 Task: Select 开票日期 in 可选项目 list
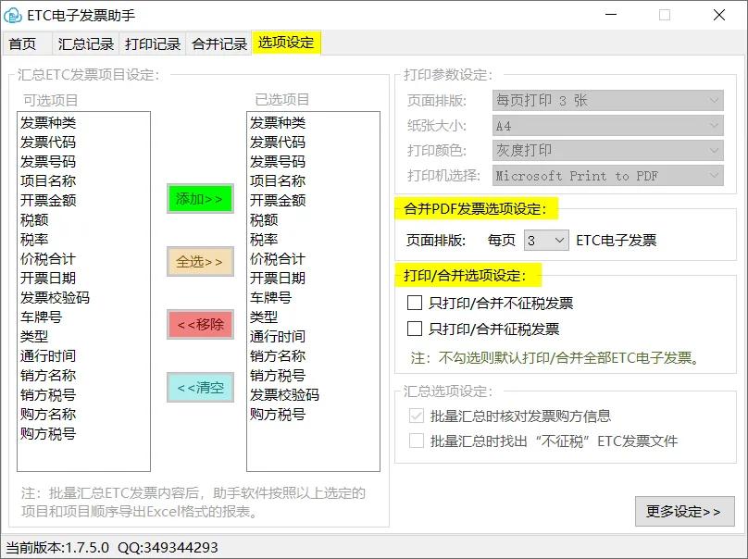click(48, 278)
